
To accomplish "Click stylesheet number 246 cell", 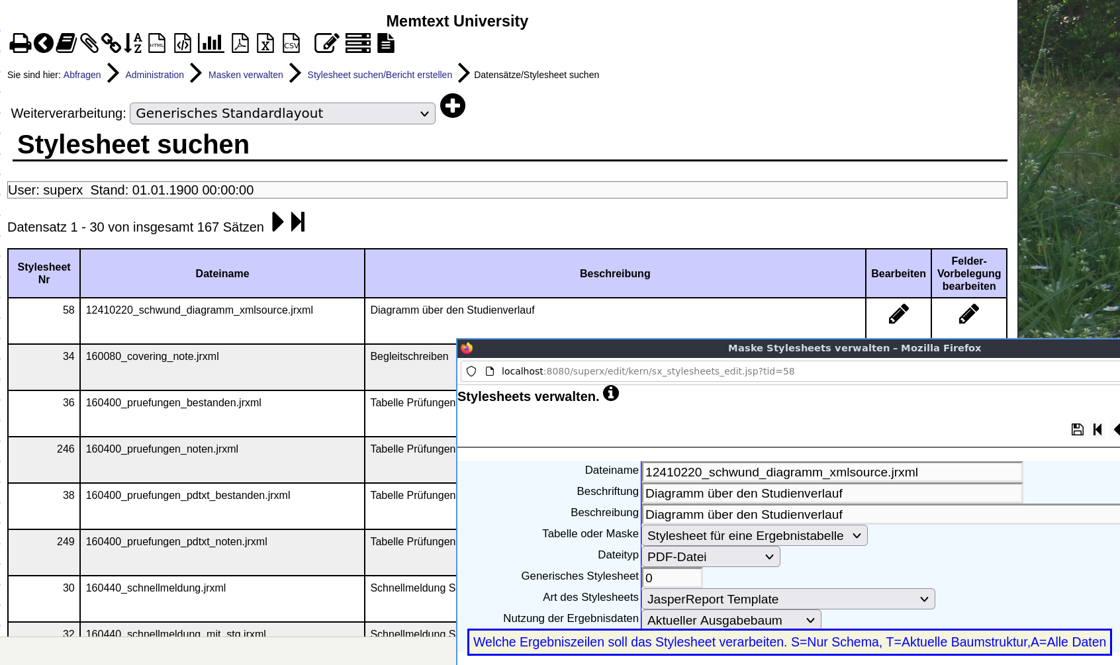I will pos(44,460).
